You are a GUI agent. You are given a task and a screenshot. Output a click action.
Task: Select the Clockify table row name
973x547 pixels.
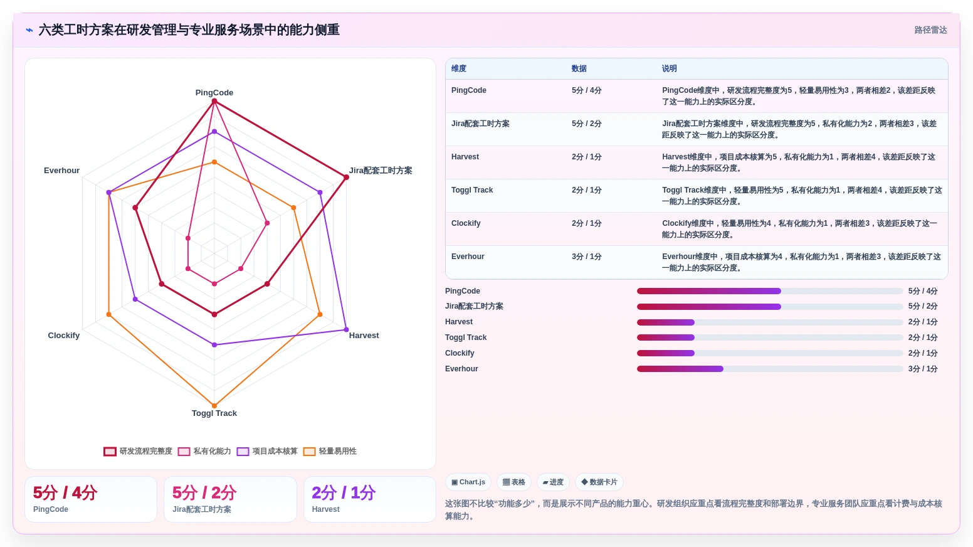466,223
